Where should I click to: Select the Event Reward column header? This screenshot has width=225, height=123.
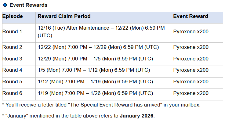(191, 16)
